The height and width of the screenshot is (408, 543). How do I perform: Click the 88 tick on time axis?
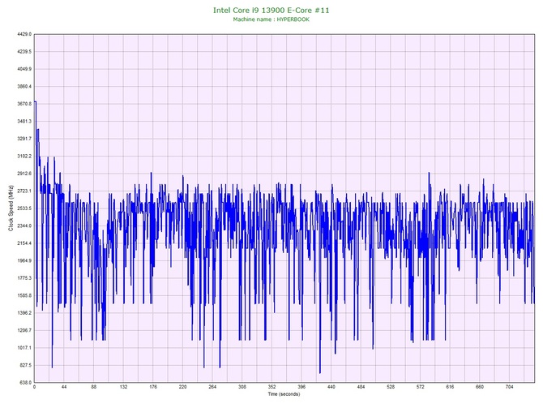click(x=93, y=387)
